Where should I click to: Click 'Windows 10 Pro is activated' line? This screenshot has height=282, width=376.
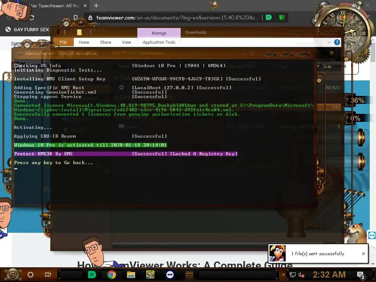point(90,145)
